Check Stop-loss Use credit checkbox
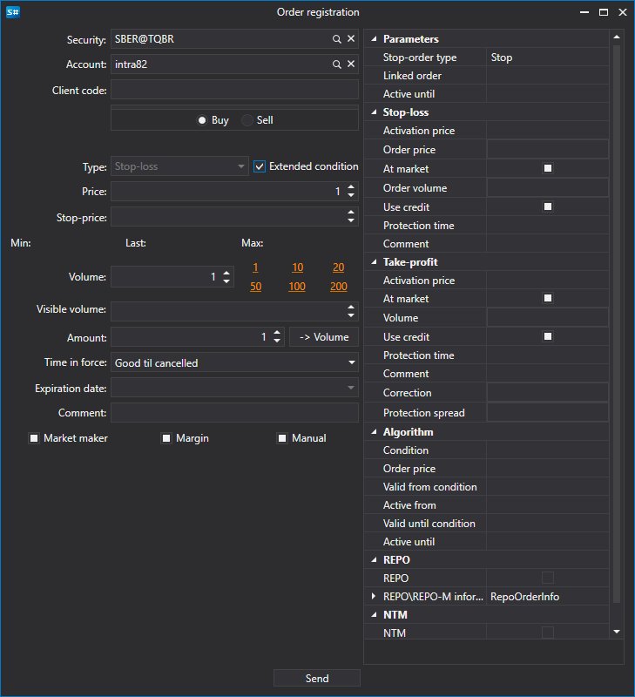635x697 pixels. [x=548, y=206]
